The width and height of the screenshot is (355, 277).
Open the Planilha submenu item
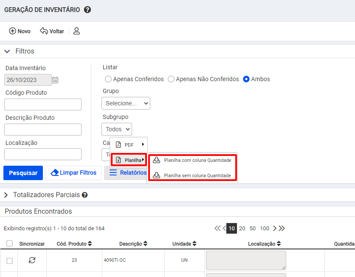click(x=129, y=160)
